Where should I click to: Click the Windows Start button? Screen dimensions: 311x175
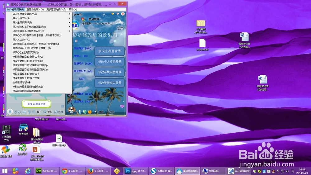point(5,171)
